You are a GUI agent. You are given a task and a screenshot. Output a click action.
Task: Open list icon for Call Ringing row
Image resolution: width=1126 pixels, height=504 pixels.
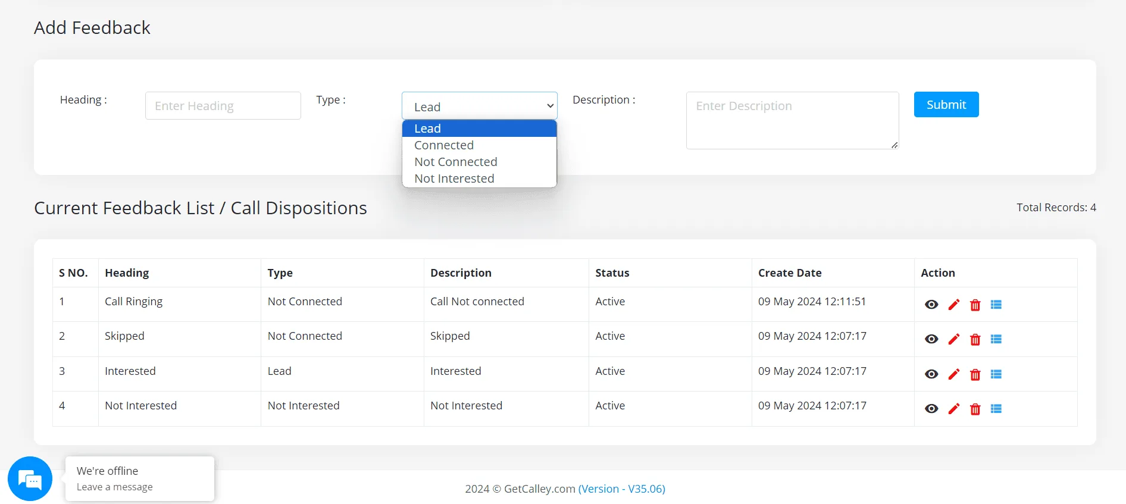[996, 305]
